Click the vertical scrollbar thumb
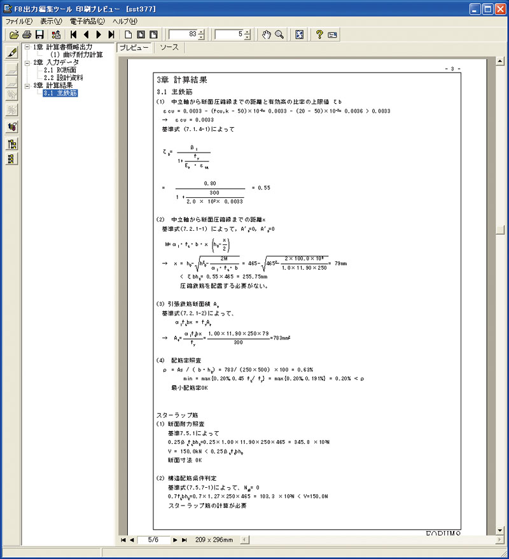 [500, 230]
